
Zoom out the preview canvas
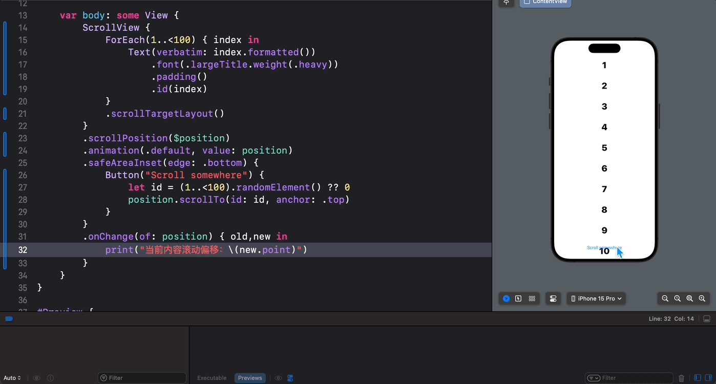(665, 298)
